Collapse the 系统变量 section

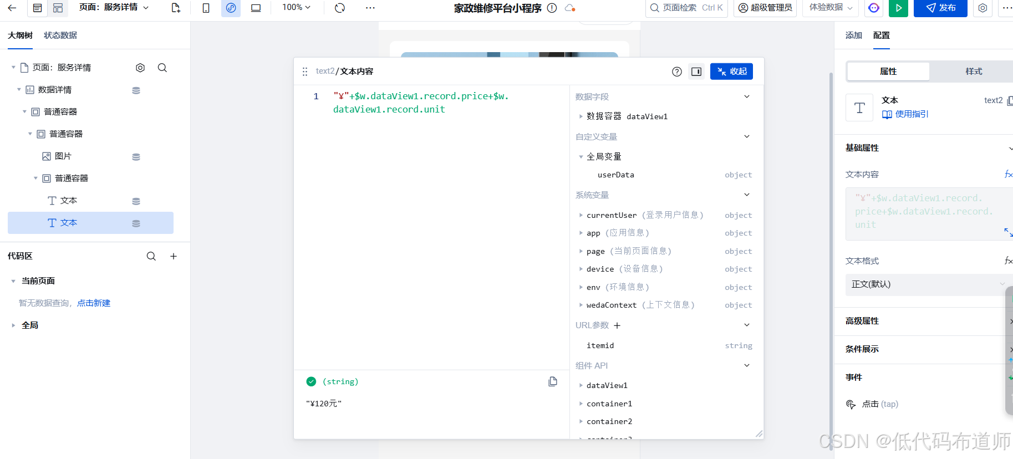pos(746,195)
